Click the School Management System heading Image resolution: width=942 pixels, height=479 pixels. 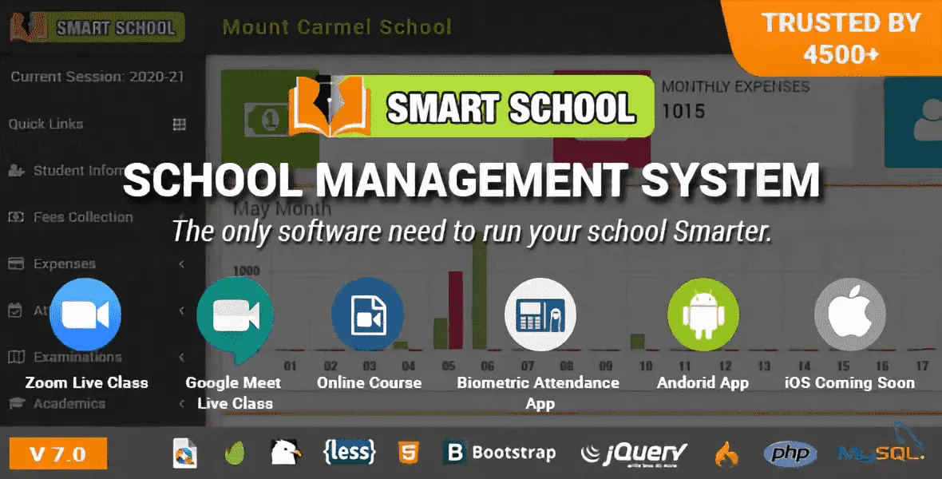tap(472, 180)
